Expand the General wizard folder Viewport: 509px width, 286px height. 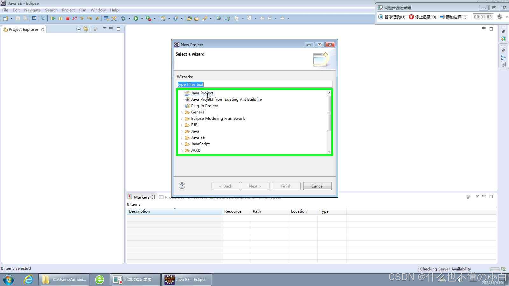click(182, 112)
